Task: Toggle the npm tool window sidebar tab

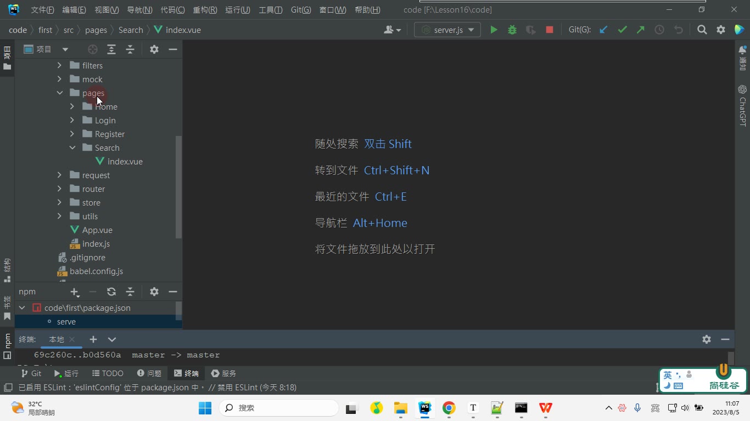Action: click(7, 345)
